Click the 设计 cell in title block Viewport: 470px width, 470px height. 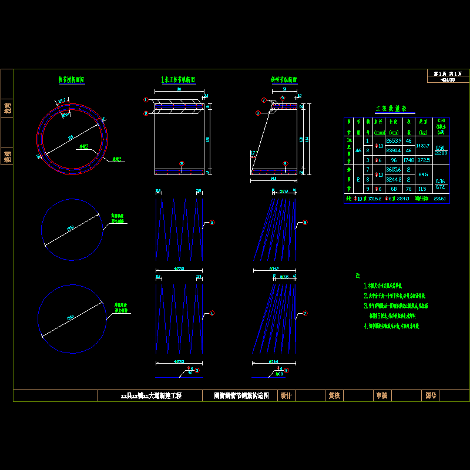tap(286, 395)
